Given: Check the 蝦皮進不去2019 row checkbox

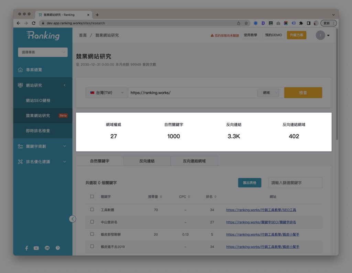Looking at the screenshot, I should click(x=92, y=246).
